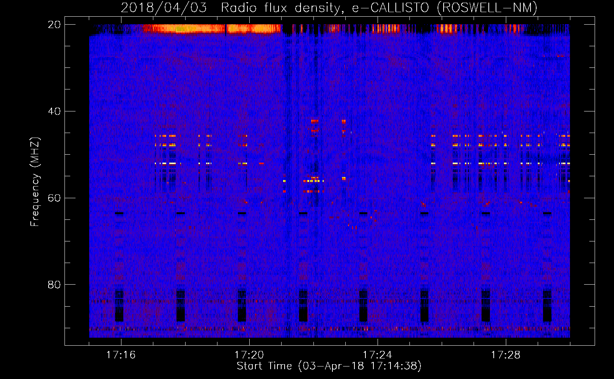
Task: Select the "80" frequency tick label
Action: (x=54, y=285)
